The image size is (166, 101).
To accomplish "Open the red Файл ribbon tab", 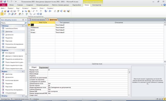I will pyautogui.click(x=4, y=5).
